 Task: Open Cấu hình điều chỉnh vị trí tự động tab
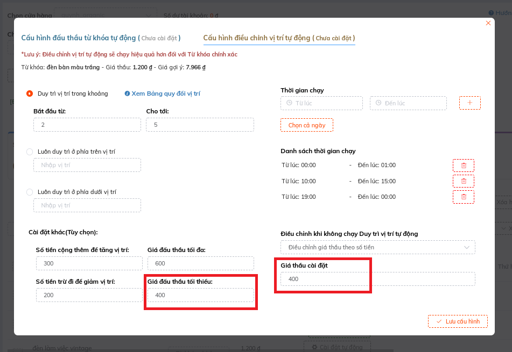[x=278, y=38]
